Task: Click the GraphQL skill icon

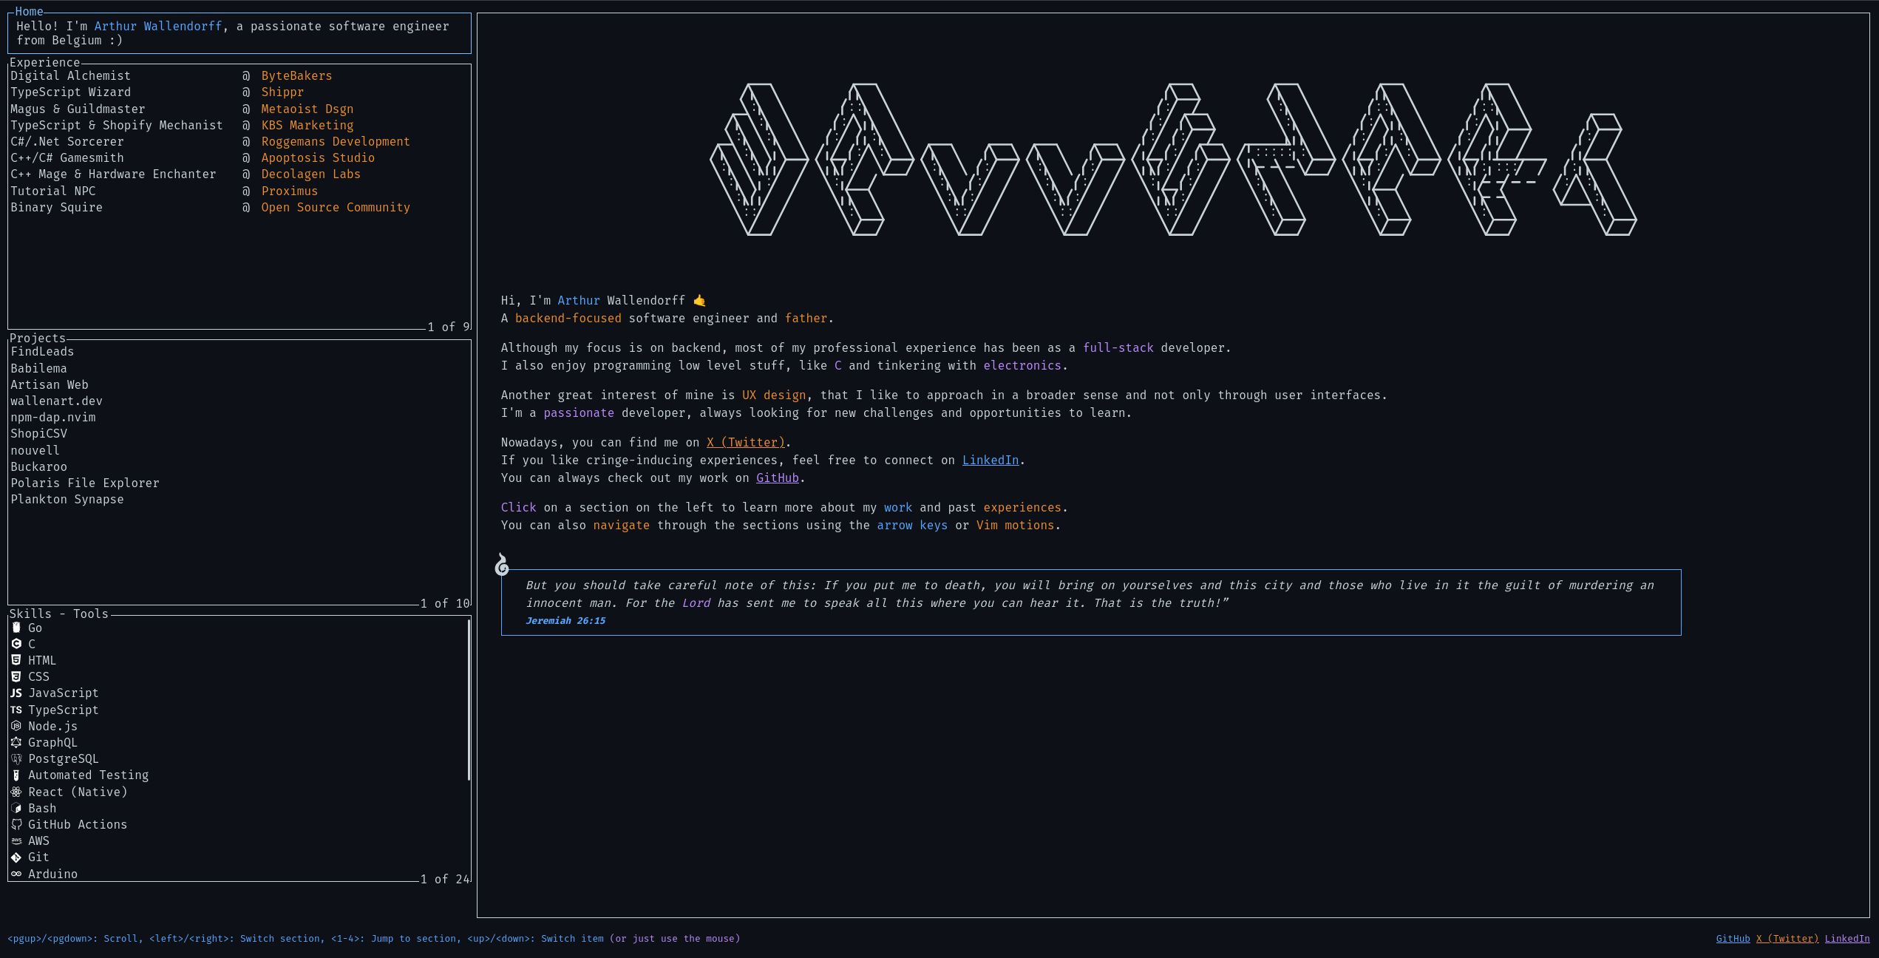Action: (x=16, y=742)
